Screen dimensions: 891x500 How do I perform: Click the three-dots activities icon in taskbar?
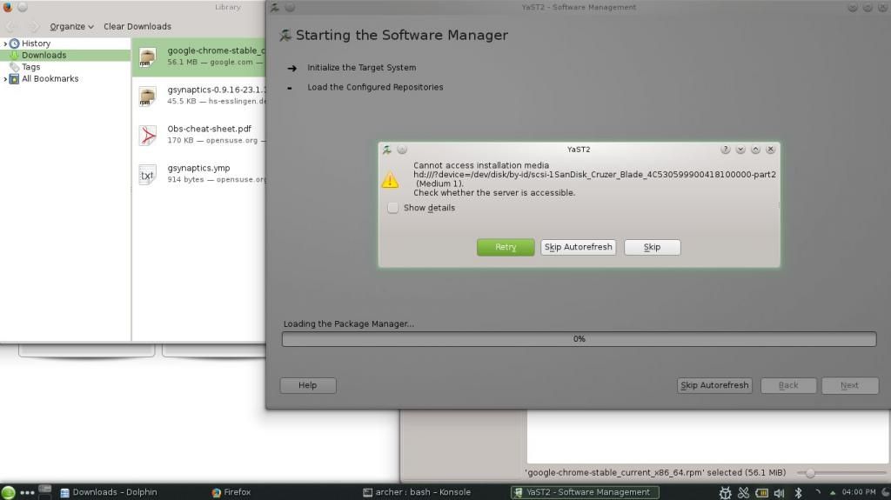tap(27, 493)
